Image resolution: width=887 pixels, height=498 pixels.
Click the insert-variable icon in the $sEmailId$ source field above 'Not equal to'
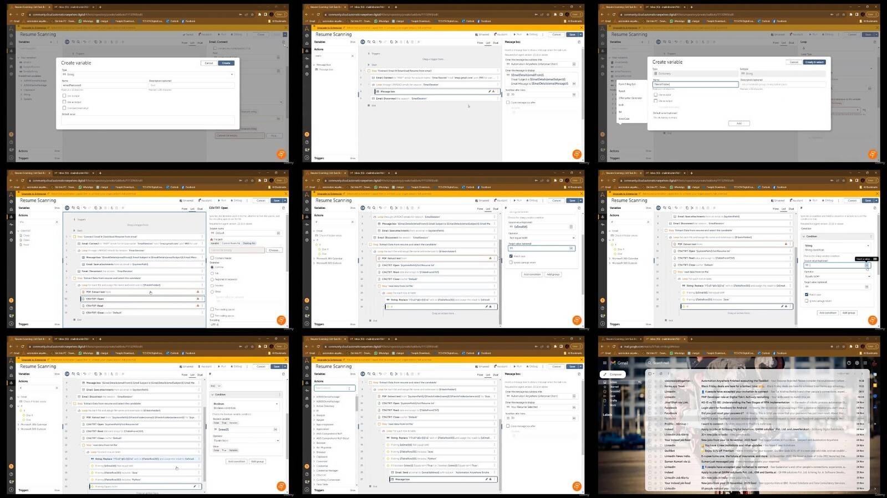tap(571, 227)
